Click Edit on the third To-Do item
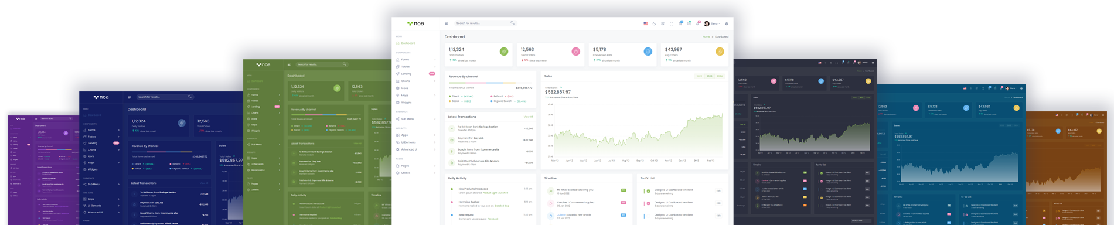 718,215
